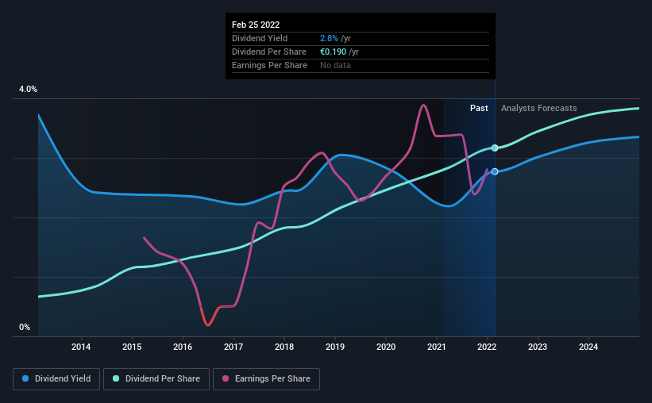Click the pink earnings peak in late 2020
This screenshot has height=403, width=652.
coord(423,106)
